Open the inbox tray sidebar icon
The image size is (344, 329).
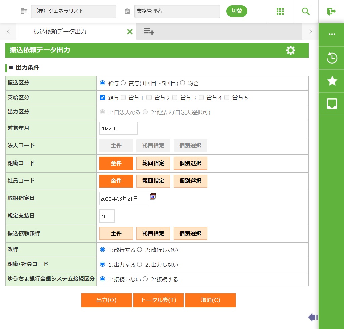point(332,104)
